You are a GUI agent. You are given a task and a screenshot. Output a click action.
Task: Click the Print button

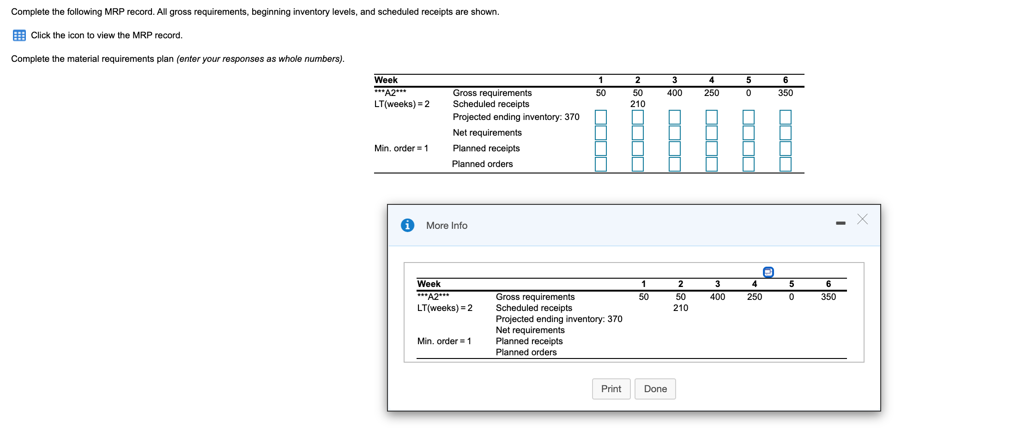point(611,389)
